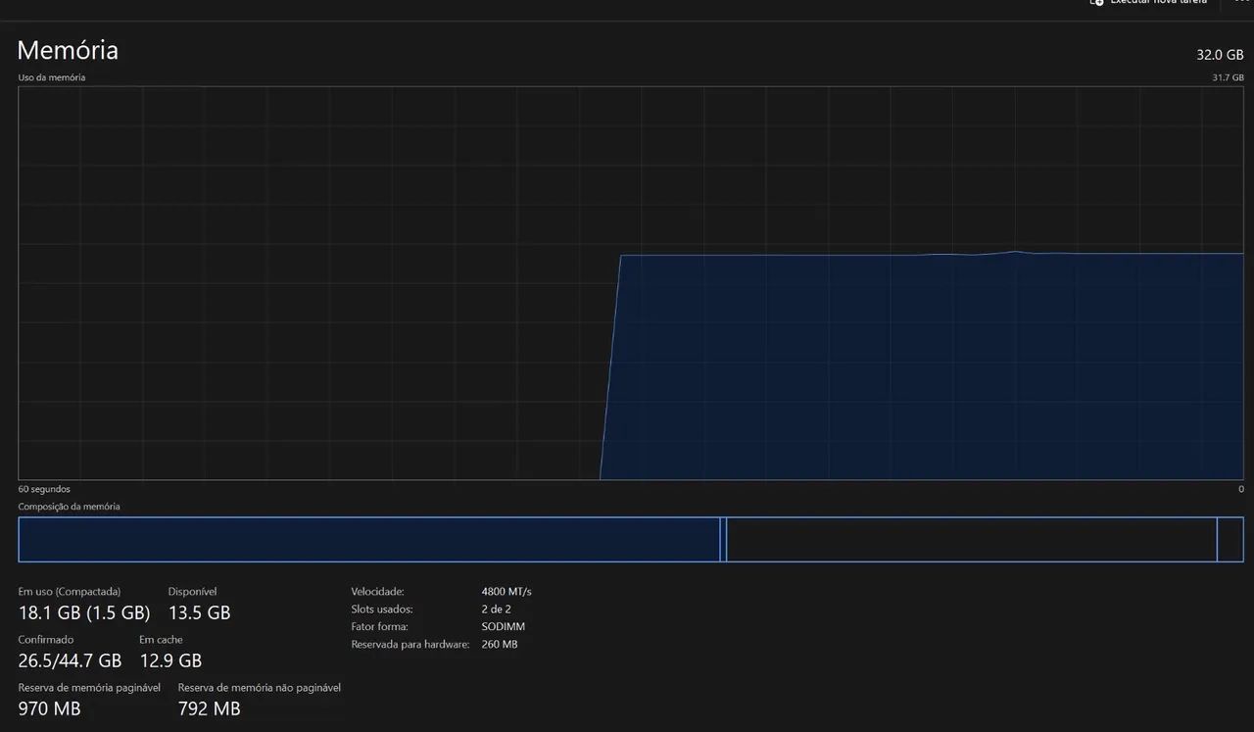Click the Confirmado 26.5/44.7 GB value
The image size is (1254, 732).
[x=70, y=660]
